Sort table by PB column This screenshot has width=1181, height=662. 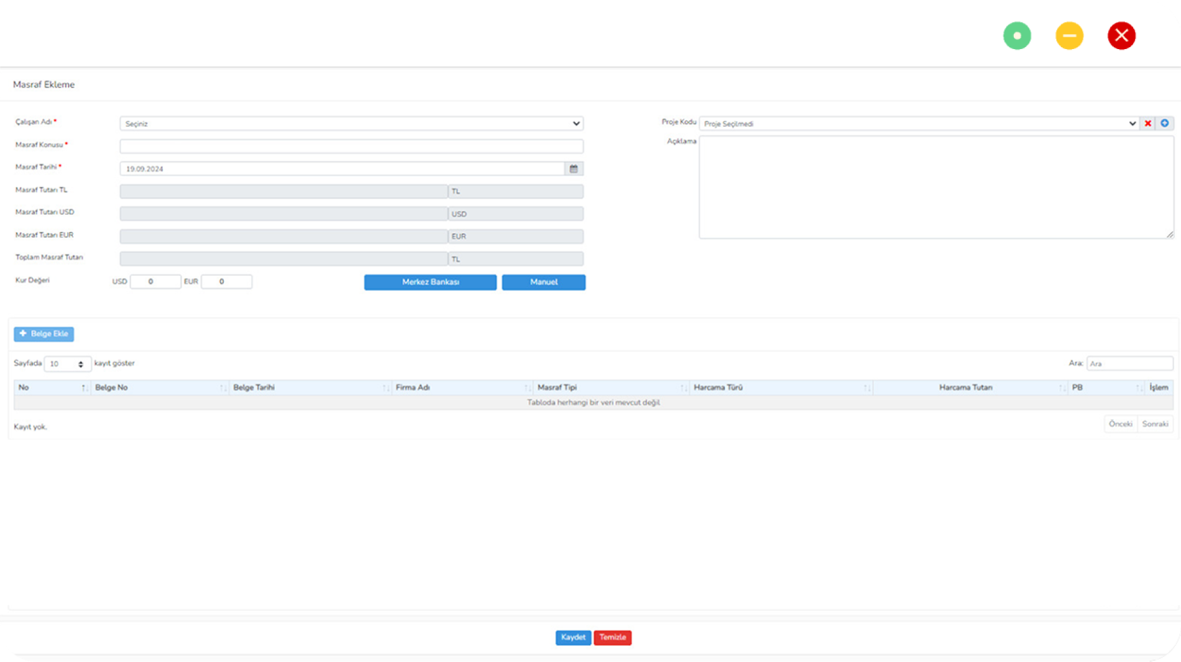coord(1106,388)
